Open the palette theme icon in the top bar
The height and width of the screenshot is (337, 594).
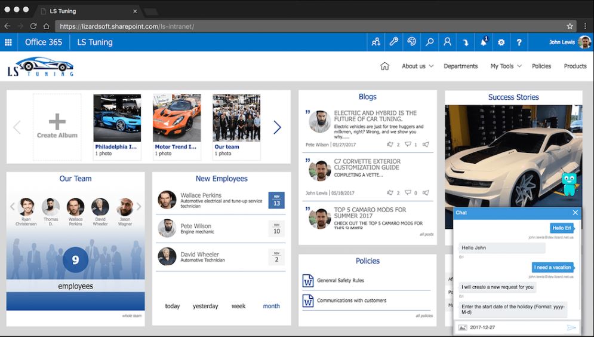411,42
